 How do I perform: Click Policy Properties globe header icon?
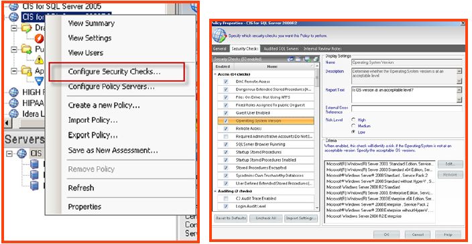pyautogui.click(x=219, y=36)
